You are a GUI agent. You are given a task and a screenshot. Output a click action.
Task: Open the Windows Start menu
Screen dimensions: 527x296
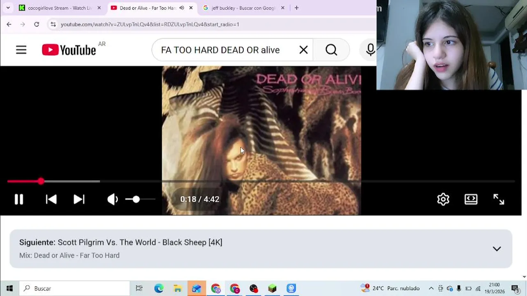(x=9, y=289)
